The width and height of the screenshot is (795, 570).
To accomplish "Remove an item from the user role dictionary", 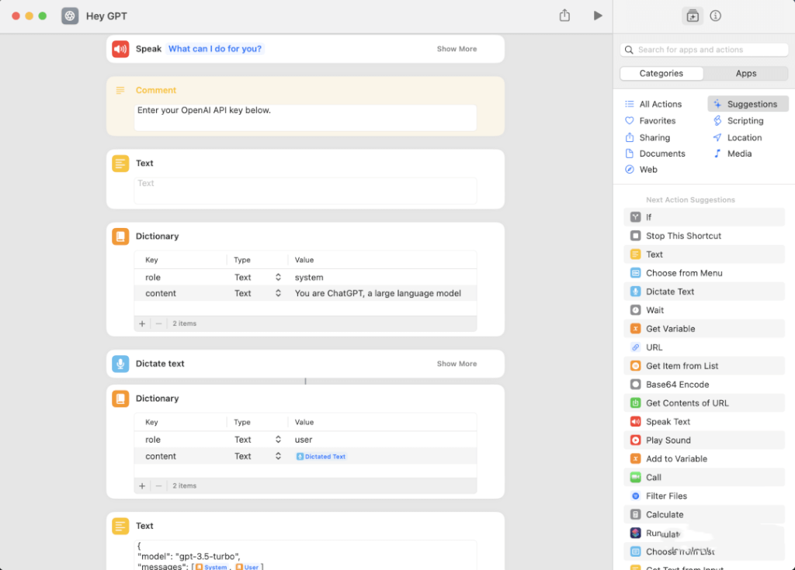I will [x=158, y=485].
